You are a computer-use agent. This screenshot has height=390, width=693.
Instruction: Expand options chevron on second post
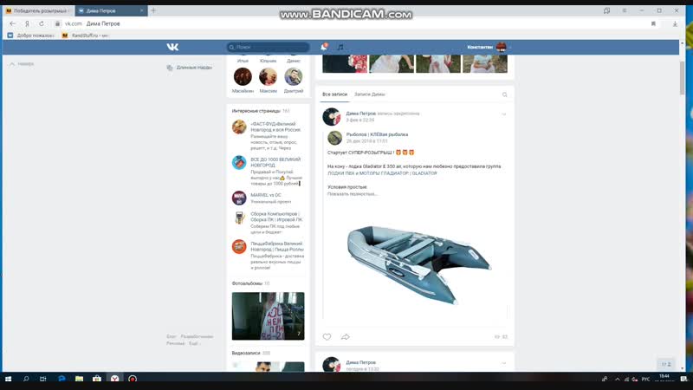click(504, 363)
